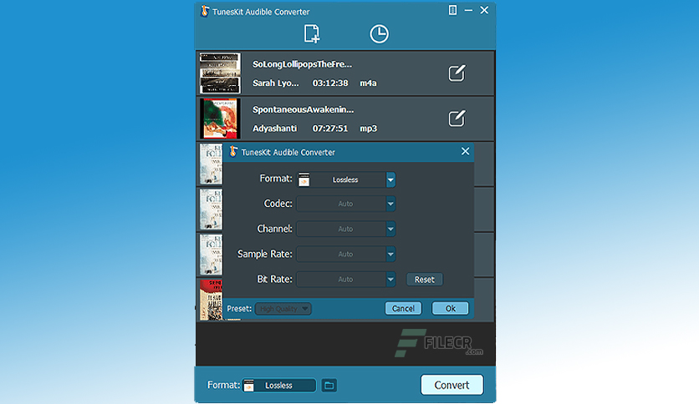Click the Lossless format icon in dialog
Image resolution: width=699 pixels, height=404 pixels.
click(304, 179)
